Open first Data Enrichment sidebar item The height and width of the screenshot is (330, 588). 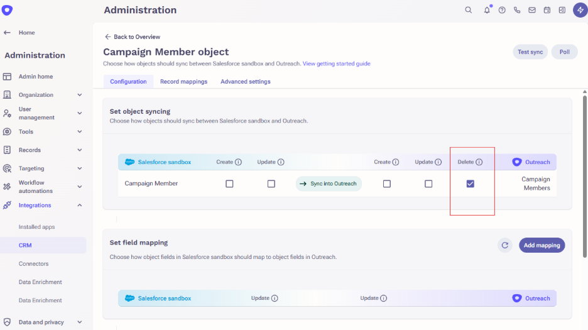(40, 282)
